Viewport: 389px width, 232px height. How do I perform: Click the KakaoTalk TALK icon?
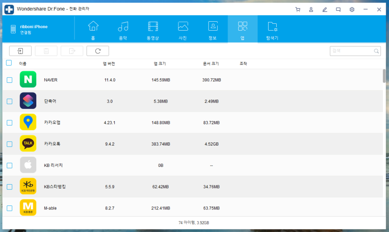point(28,144)
